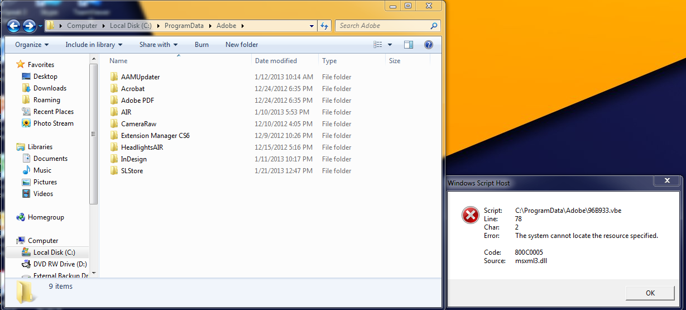Click the refresh button beside address bar
The image size is (686, 310).
point(324,26)
